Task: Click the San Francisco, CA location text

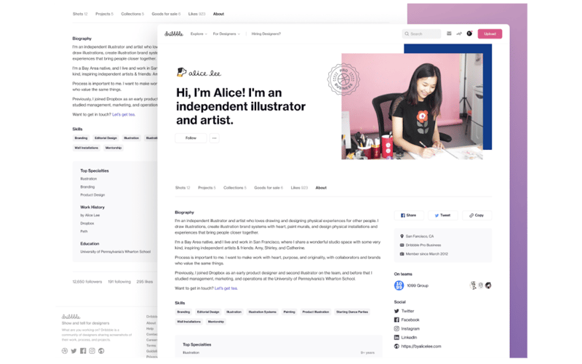Action: pyautogui.click(x=420, y=236)
